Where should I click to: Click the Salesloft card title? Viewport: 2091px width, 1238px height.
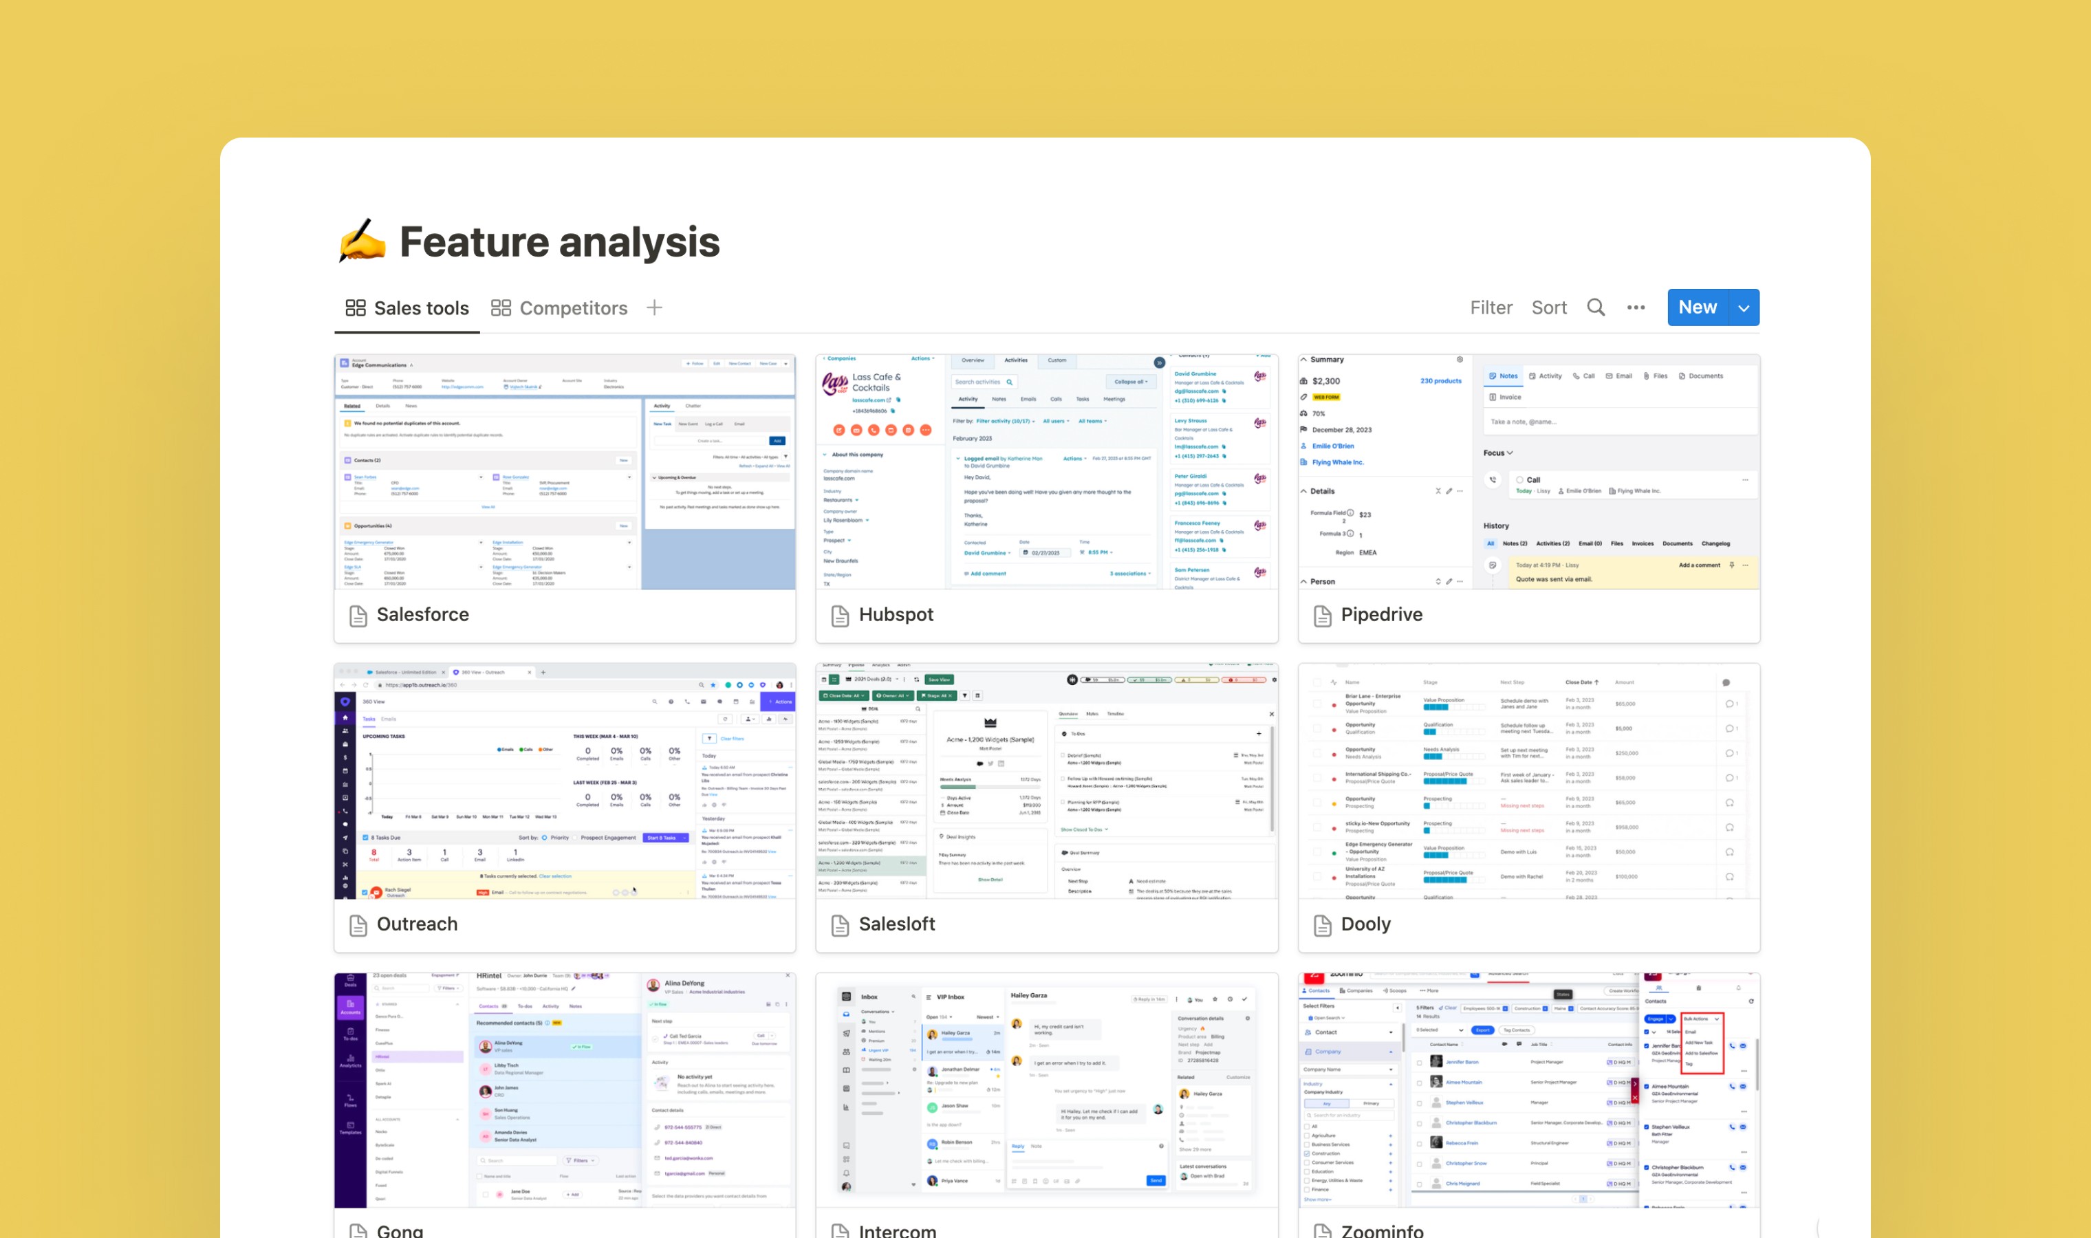(898, 924)
